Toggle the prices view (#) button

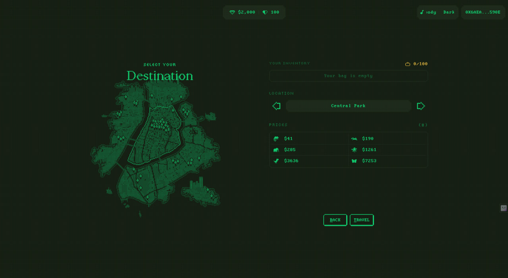coord(423,125)
